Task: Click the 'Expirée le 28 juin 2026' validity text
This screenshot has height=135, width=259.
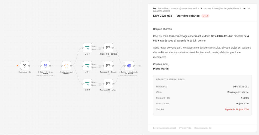Action: pos(236,109)
